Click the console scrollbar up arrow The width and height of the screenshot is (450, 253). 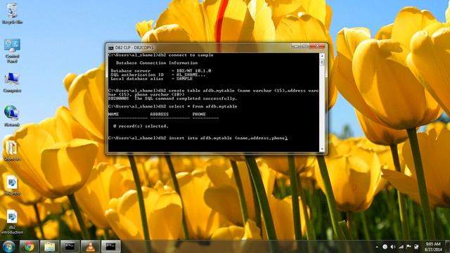pyautogui.click(x=322, y=56)
